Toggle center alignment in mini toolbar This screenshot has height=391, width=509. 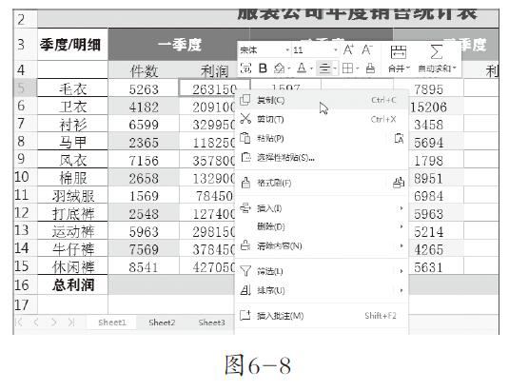[x=324, y=68]
